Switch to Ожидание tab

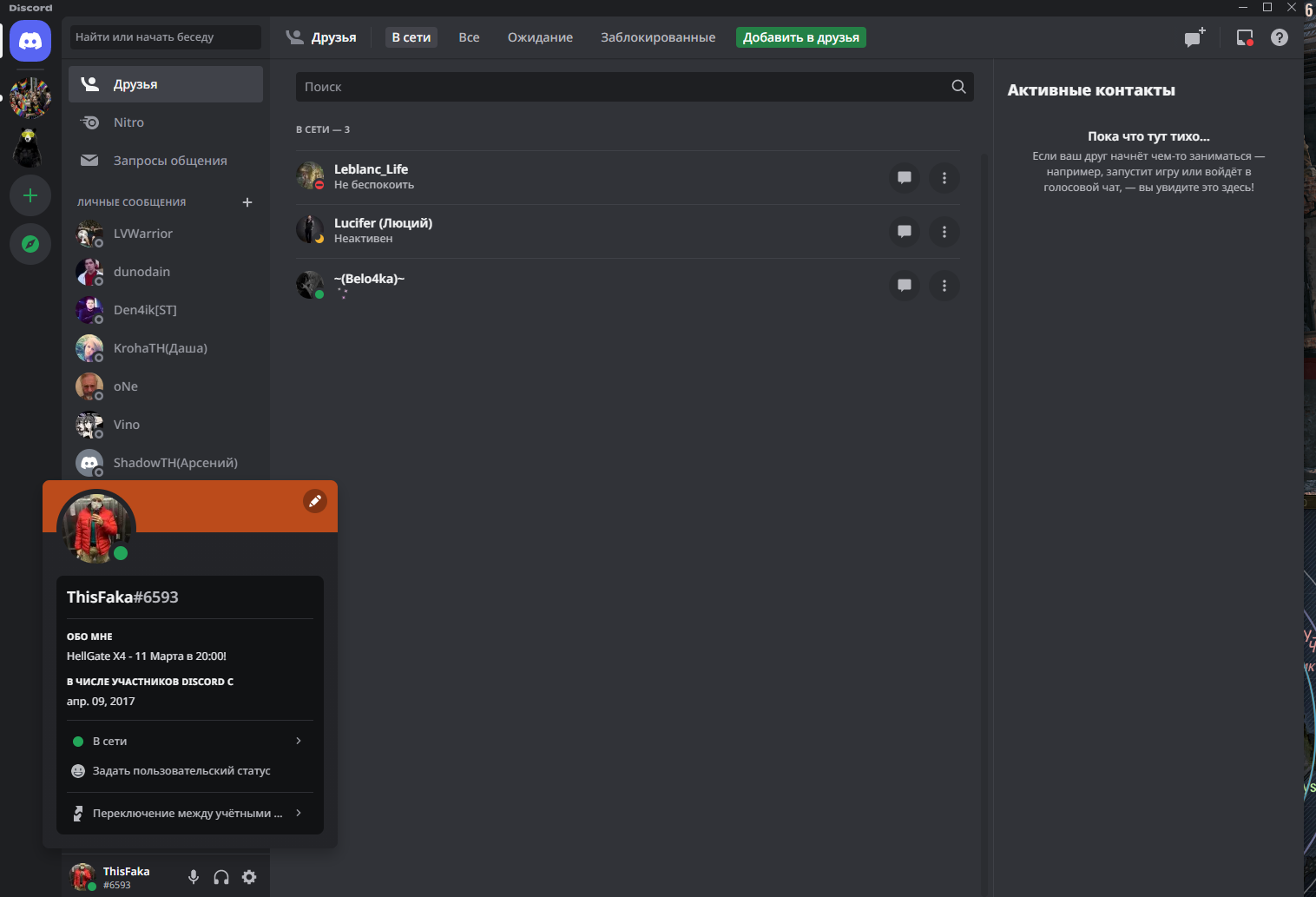tap(540, 37)
